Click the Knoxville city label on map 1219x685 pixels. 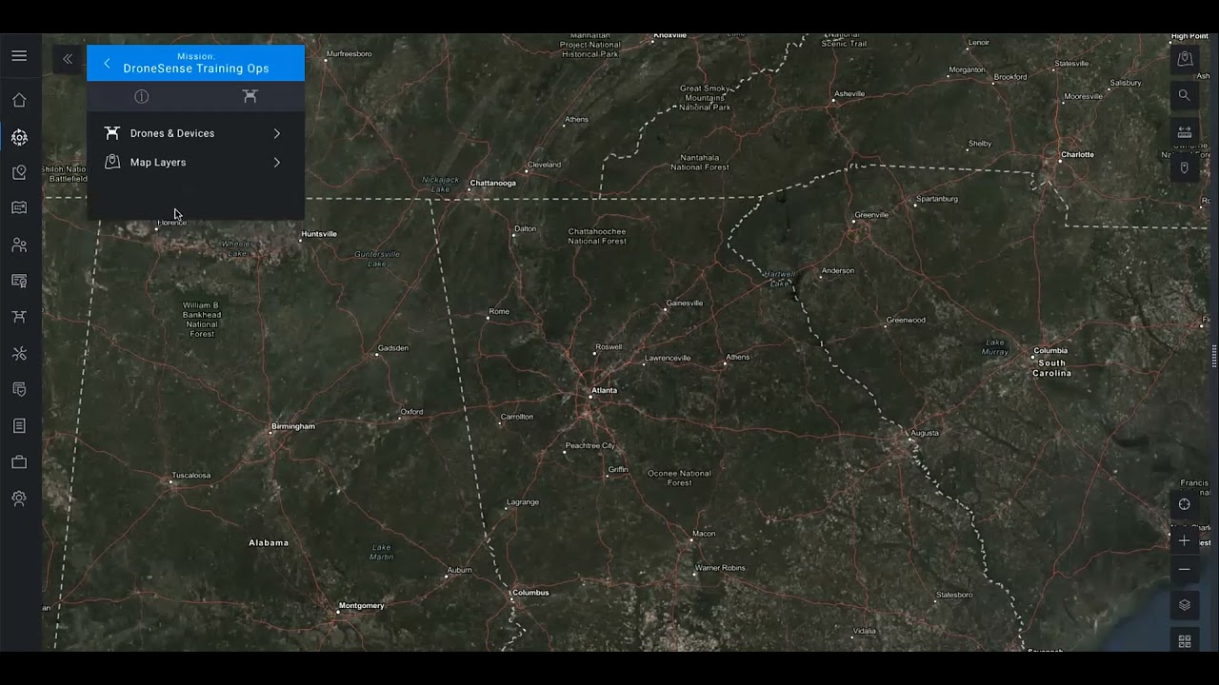coord(669,35)
